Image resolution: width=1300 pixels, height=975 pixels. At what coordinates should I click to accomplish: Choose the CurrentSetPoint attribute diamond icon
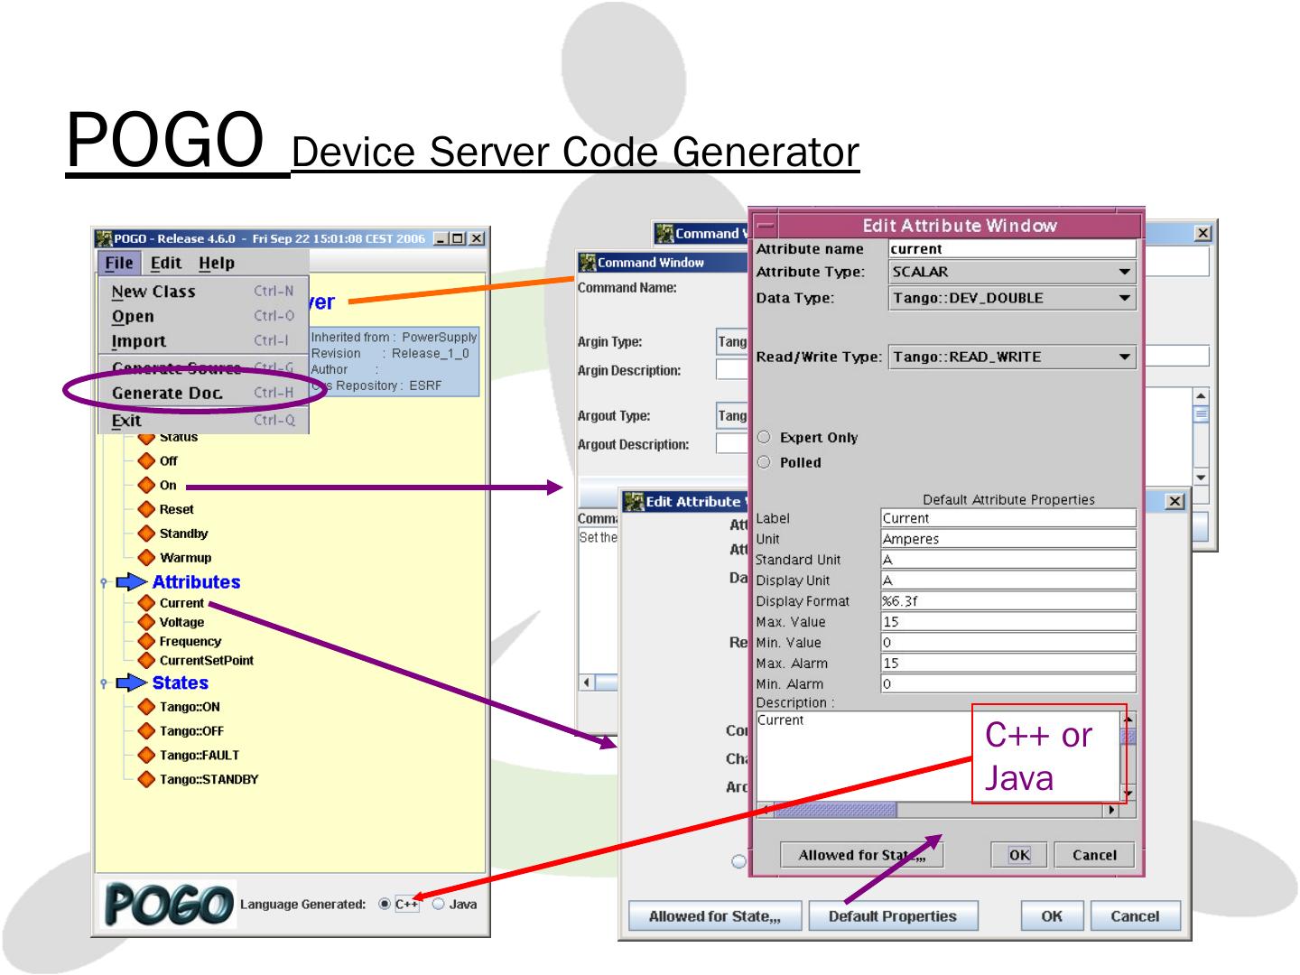pos(146,660)
